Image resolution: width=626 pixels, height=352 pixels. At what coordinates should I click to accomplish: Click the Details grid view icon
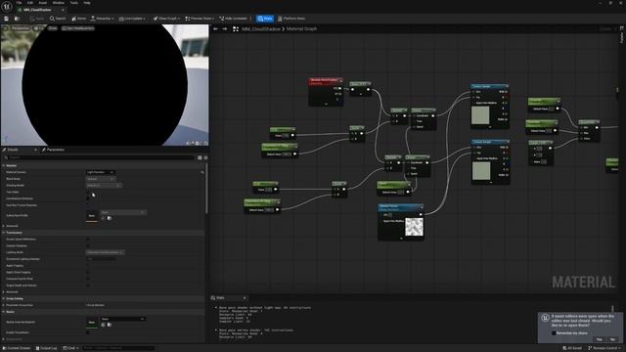[200, 157]
